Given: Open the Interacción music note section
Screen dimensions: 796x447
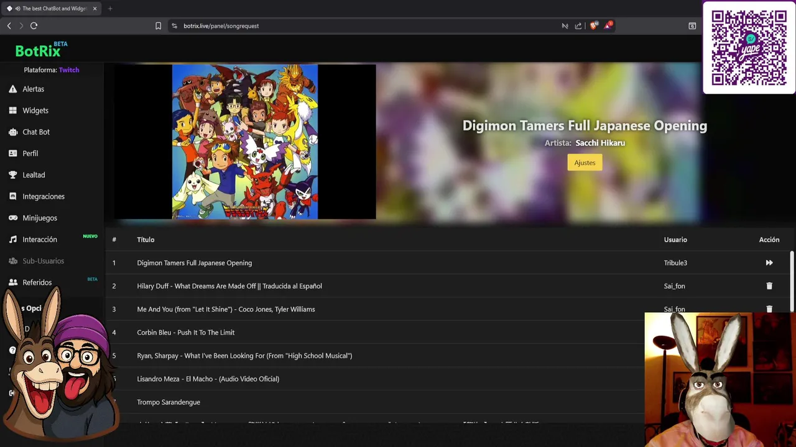Looking at the screenshot, I should tap(12, 239).
